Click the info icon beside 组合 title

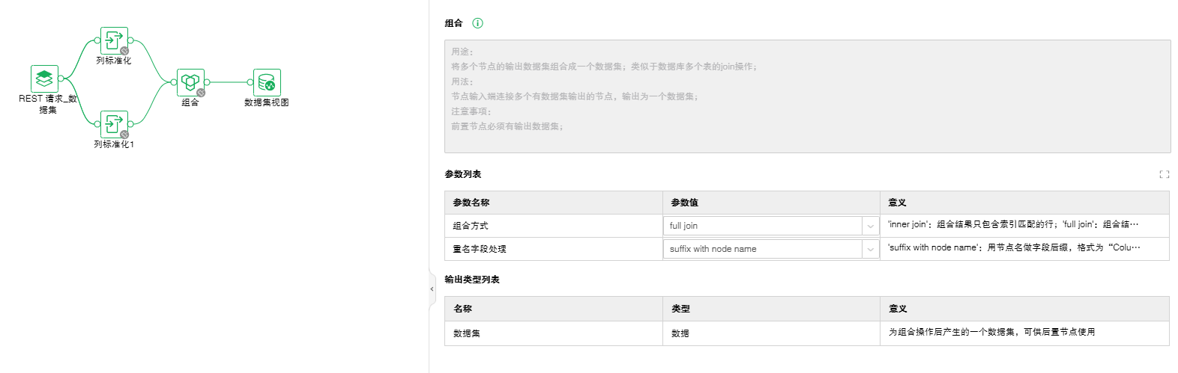477,23
